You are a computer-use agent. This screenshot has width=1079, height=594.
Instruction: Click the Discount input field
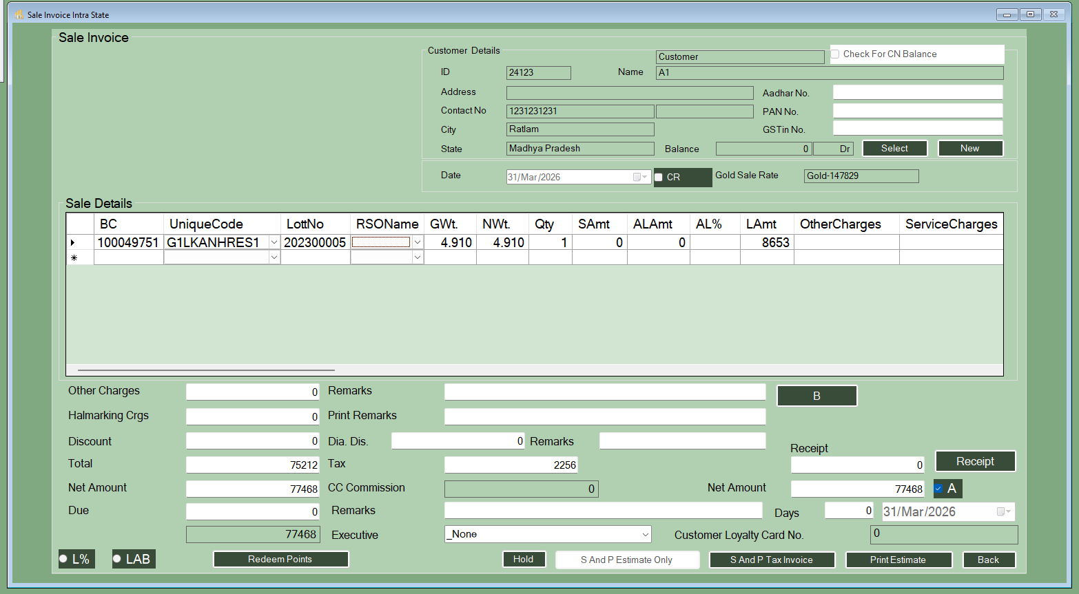pyautogui.click(x=253, y=441)
